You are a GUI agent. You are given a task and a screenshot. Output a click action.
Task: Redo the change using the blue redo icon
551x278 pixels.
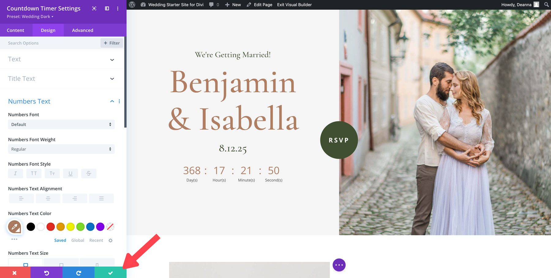(78, 273)
